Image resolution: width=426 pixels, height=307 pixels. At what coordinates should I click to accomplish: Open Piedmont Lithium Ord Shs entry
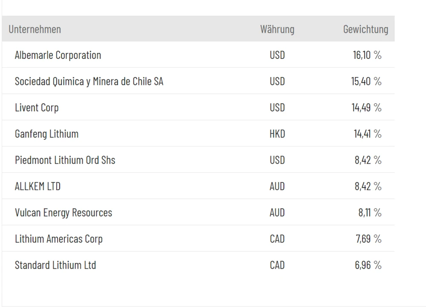coord(65,160)
